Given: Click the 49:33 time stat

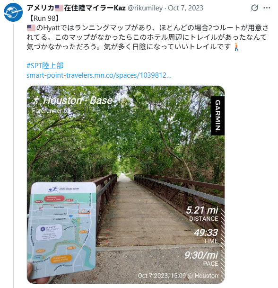Looking at the screenshot, I should [x=206, y=236].
